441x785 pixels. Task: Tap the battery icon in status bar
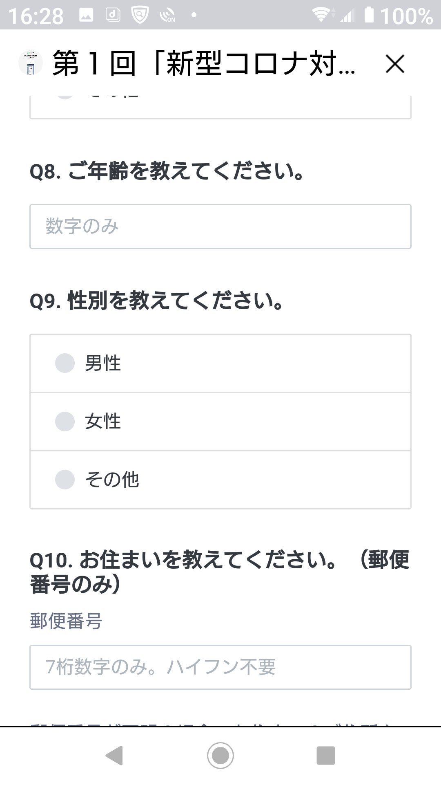369,15
